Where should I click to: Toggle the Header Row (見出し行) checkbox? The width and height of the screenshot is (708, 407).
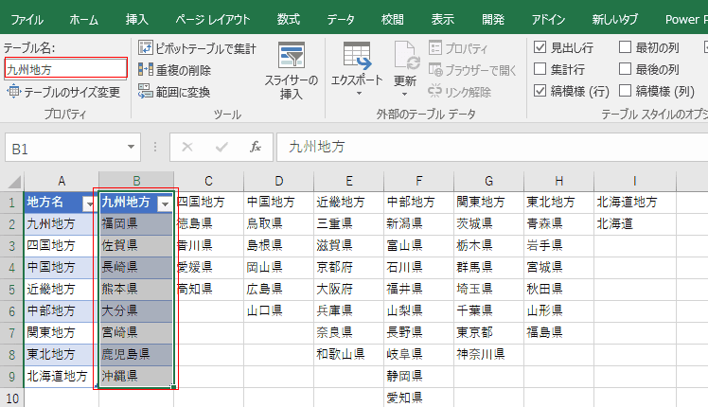[x=540, y=47]
